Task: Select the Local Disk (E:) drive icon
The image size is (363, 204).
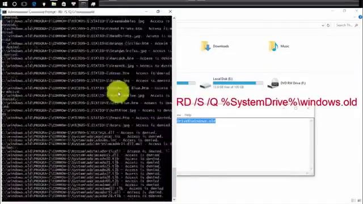Action: (205, 85)
